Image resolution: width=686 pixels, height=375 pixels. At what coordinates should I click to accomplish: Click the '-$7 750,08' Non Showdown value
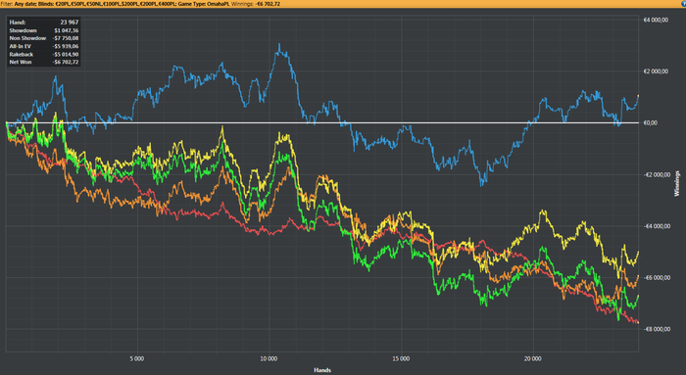(x=66, y=38)
